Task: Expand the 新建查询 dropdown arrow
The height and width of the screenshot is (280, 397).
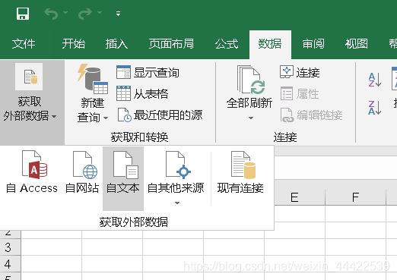Action: tap(106, 118)
